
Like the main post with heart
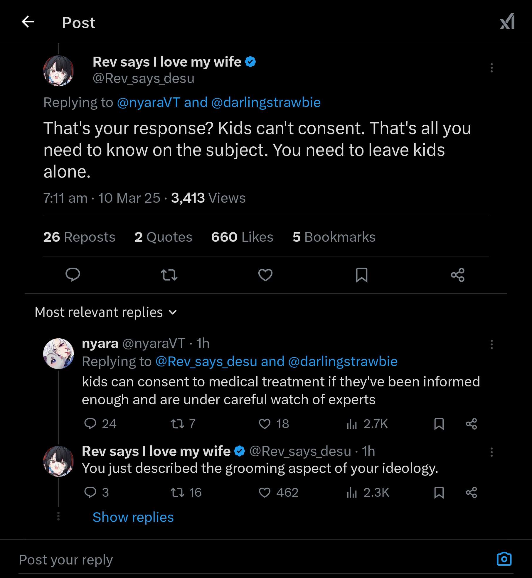click(265, 275)
